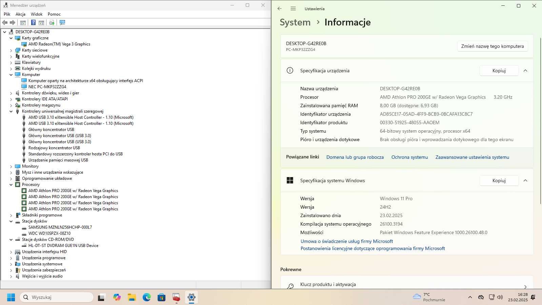
Task: Open Postanowienia licencyjne dotyczące oprogramowania link
Action: (x=373, y=248)
